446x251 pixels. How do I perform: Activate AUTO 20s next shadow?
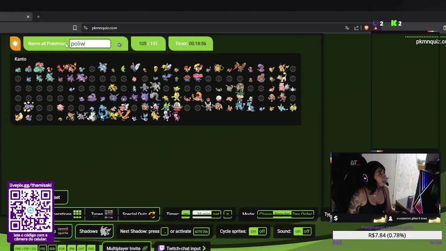pyautogui.click(x=201, y=231)
